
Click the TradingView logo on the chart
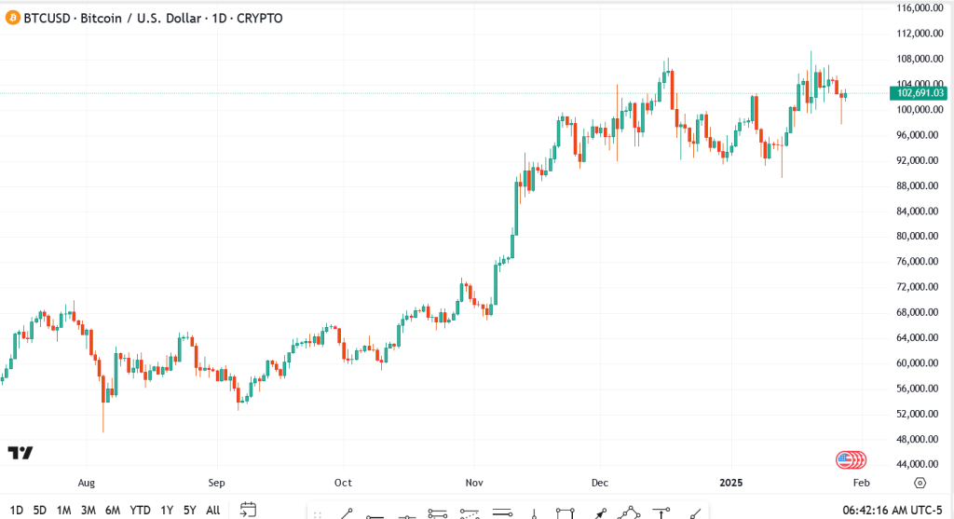[20, 453]
